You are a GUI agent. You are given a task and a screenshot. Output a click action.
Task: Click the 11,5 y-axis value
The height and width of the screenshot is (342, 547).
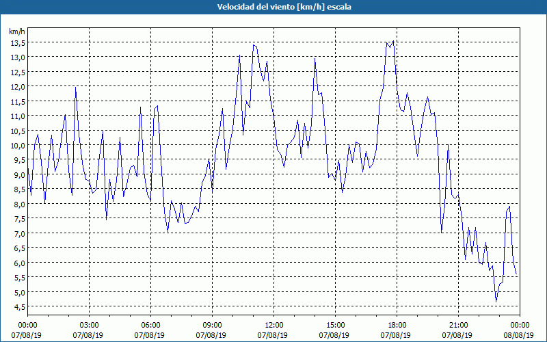tap(18, 101)
